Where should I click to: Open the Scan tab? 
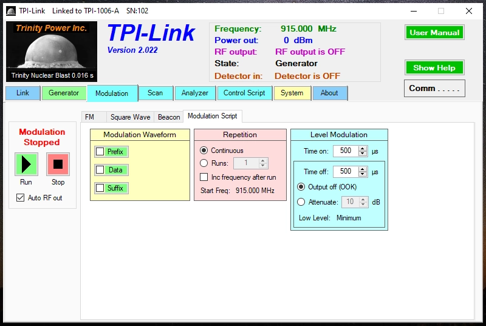pyautogui.click(x=156, y=93)
